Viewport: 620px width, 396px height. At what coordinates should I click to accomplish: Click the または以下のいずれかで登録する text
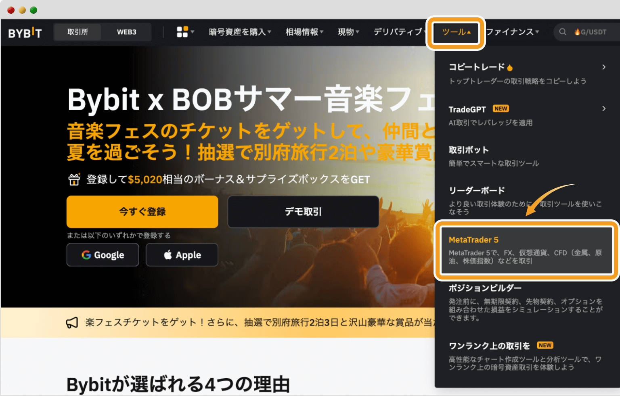(119, 236)
